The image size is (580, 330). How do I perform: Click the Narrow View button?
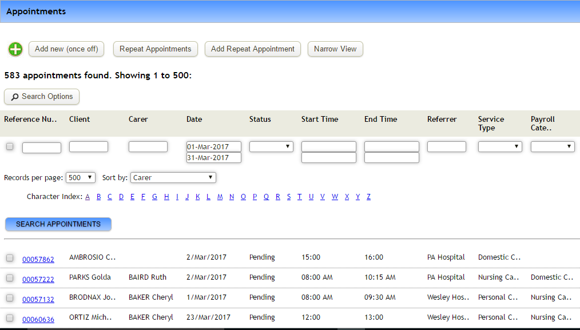(x=335, y=49)
